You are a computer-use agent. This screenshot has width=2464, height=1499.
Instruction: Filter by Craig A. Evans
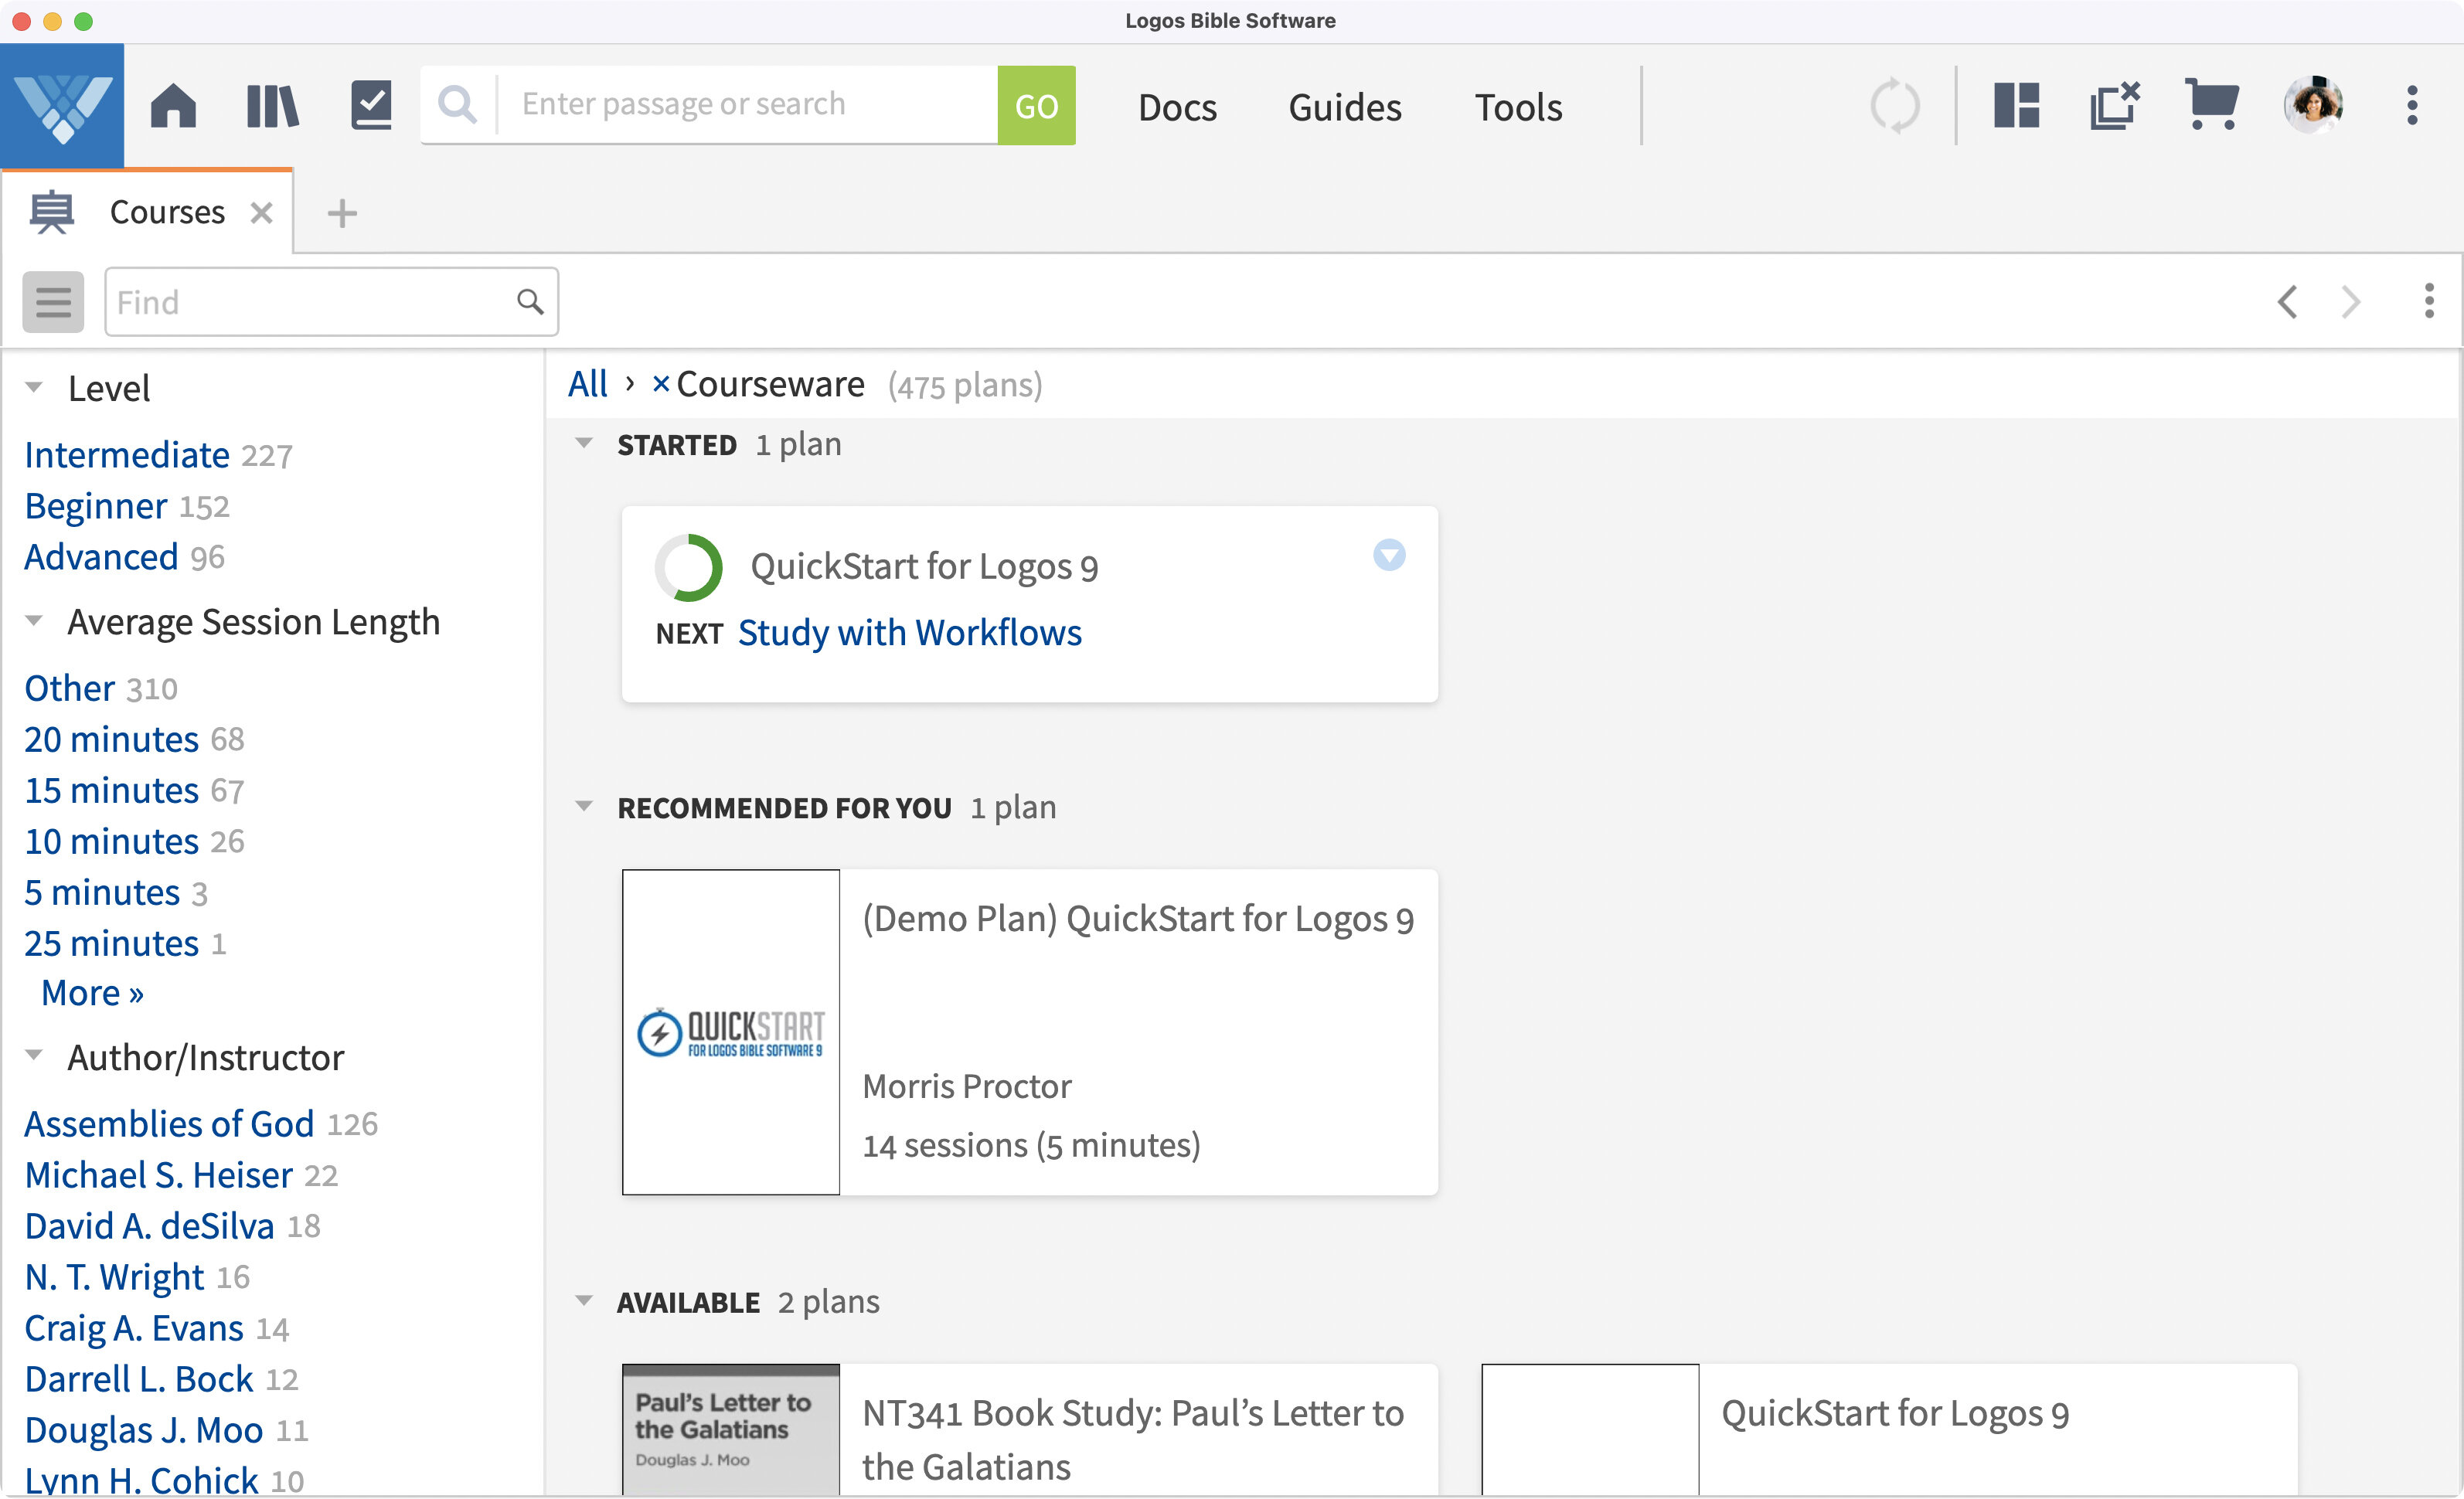134,1328
